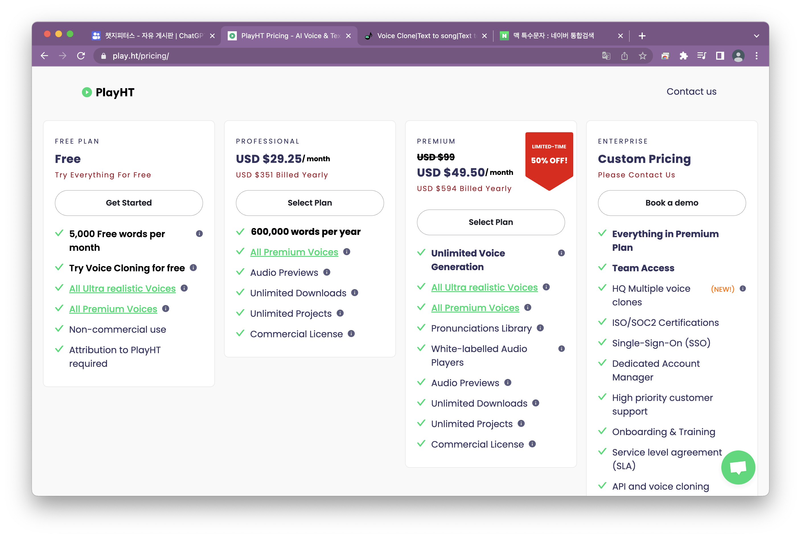The image size is (801, 538).
Task: Click info icon beside Premium Unlimited Downloads
Action: (535, 403)
